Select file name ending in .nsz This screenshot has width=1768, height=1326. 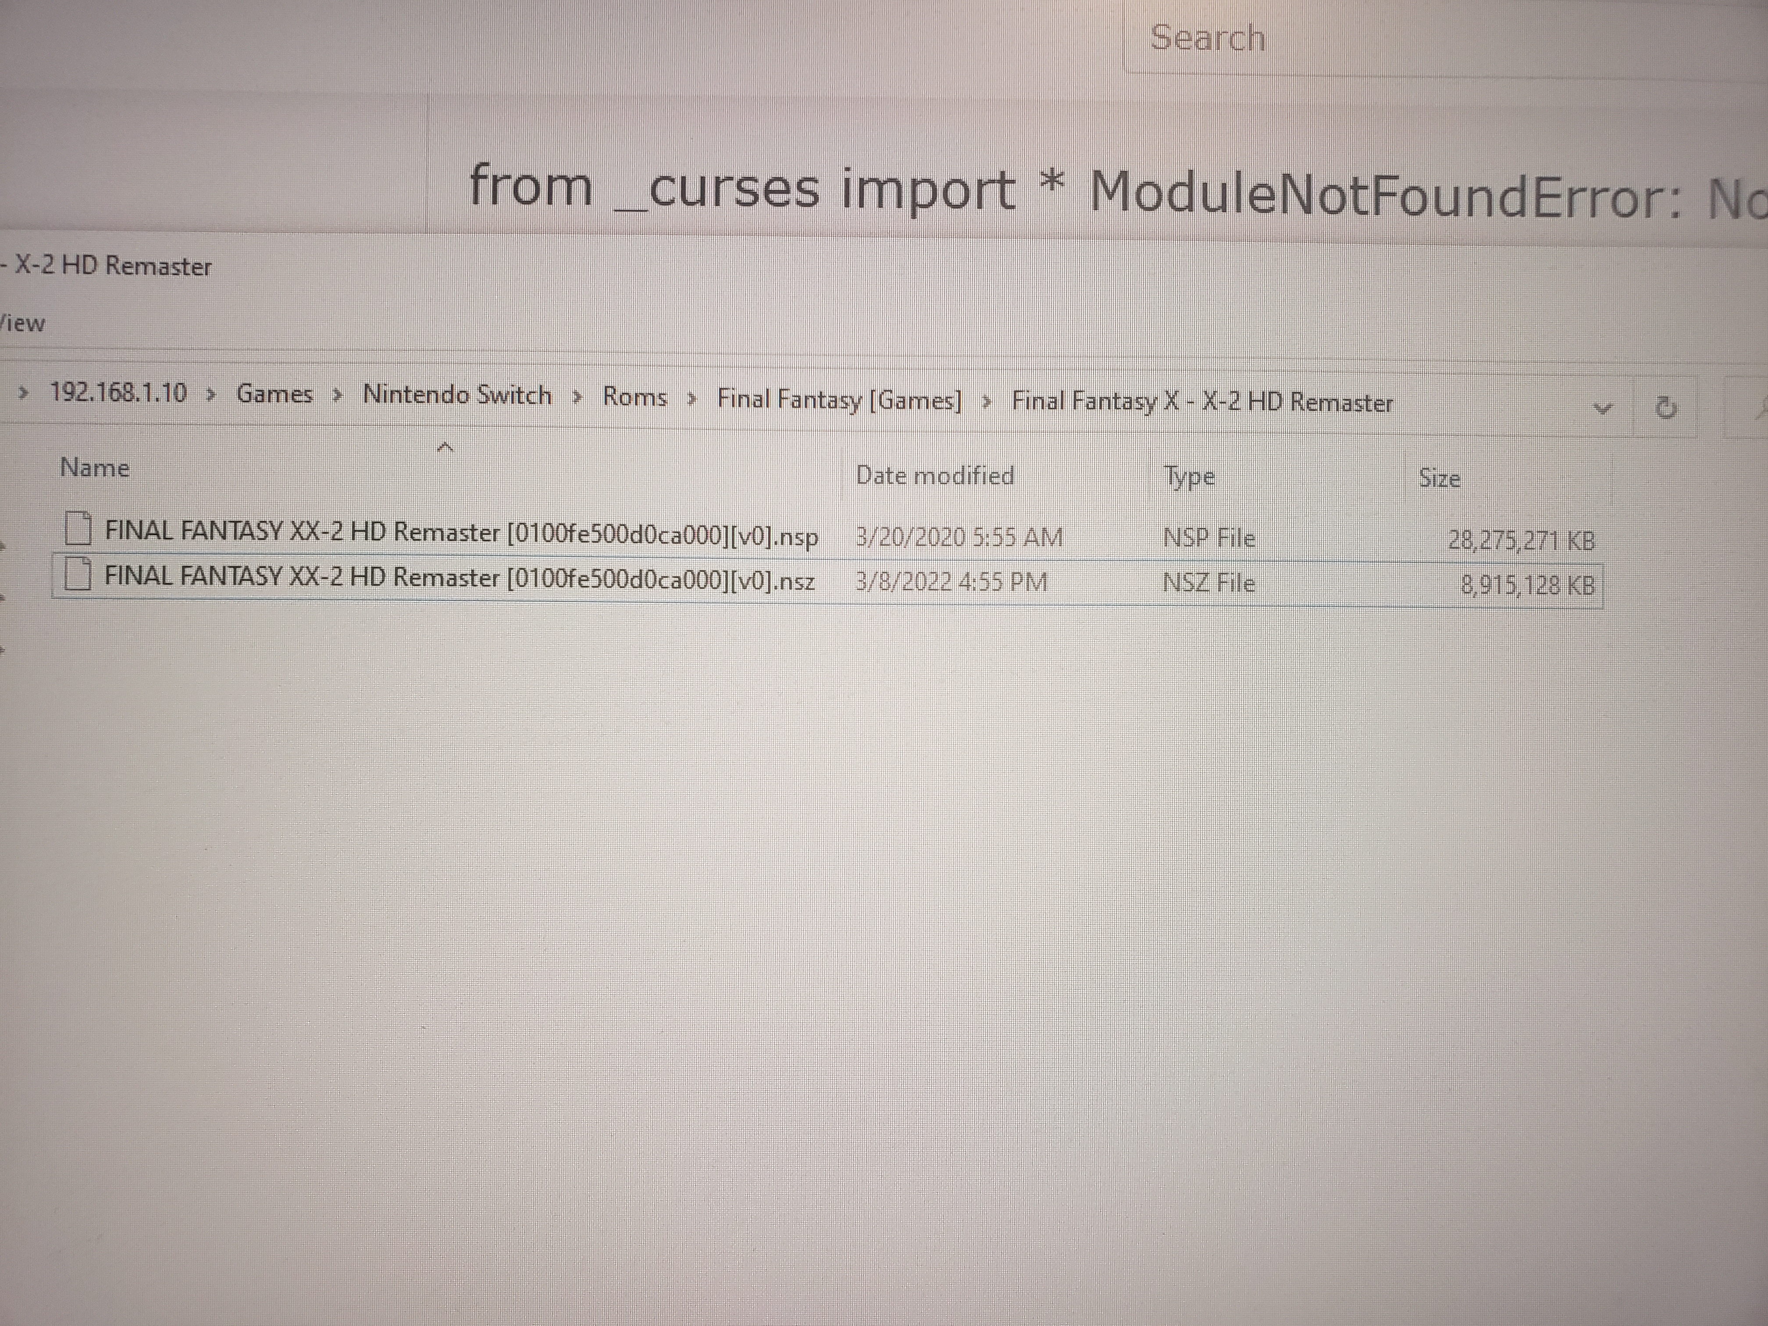click(x=460, y=578)
